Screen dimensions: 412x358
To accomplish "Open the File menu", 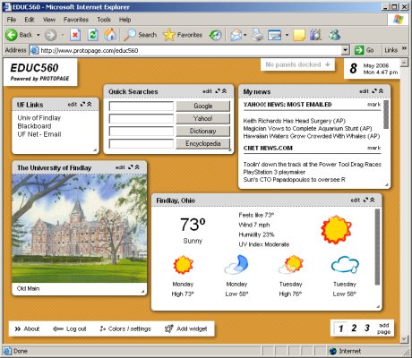I will 12,20.
